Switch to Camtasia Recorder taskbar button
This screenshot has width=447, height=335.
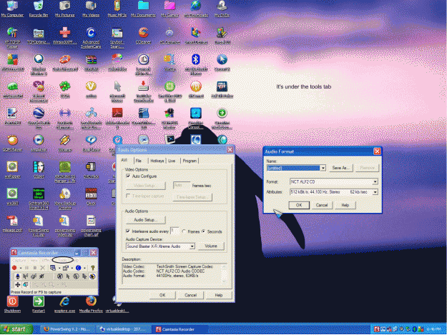[x=180, y=329]
